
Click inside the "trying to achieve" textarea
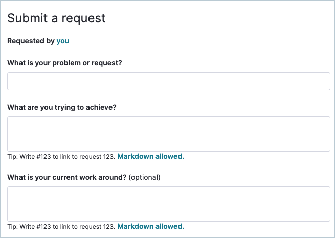(x=168, y=133)
